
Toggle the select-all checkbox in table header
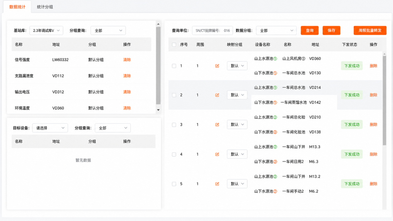pos(174,45)
